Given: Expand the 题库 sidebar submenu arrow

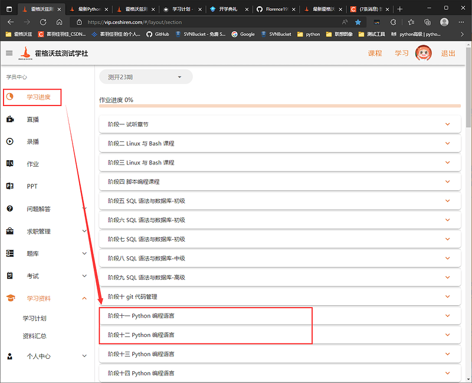Looking at the screenshot, I should point(84,253).
